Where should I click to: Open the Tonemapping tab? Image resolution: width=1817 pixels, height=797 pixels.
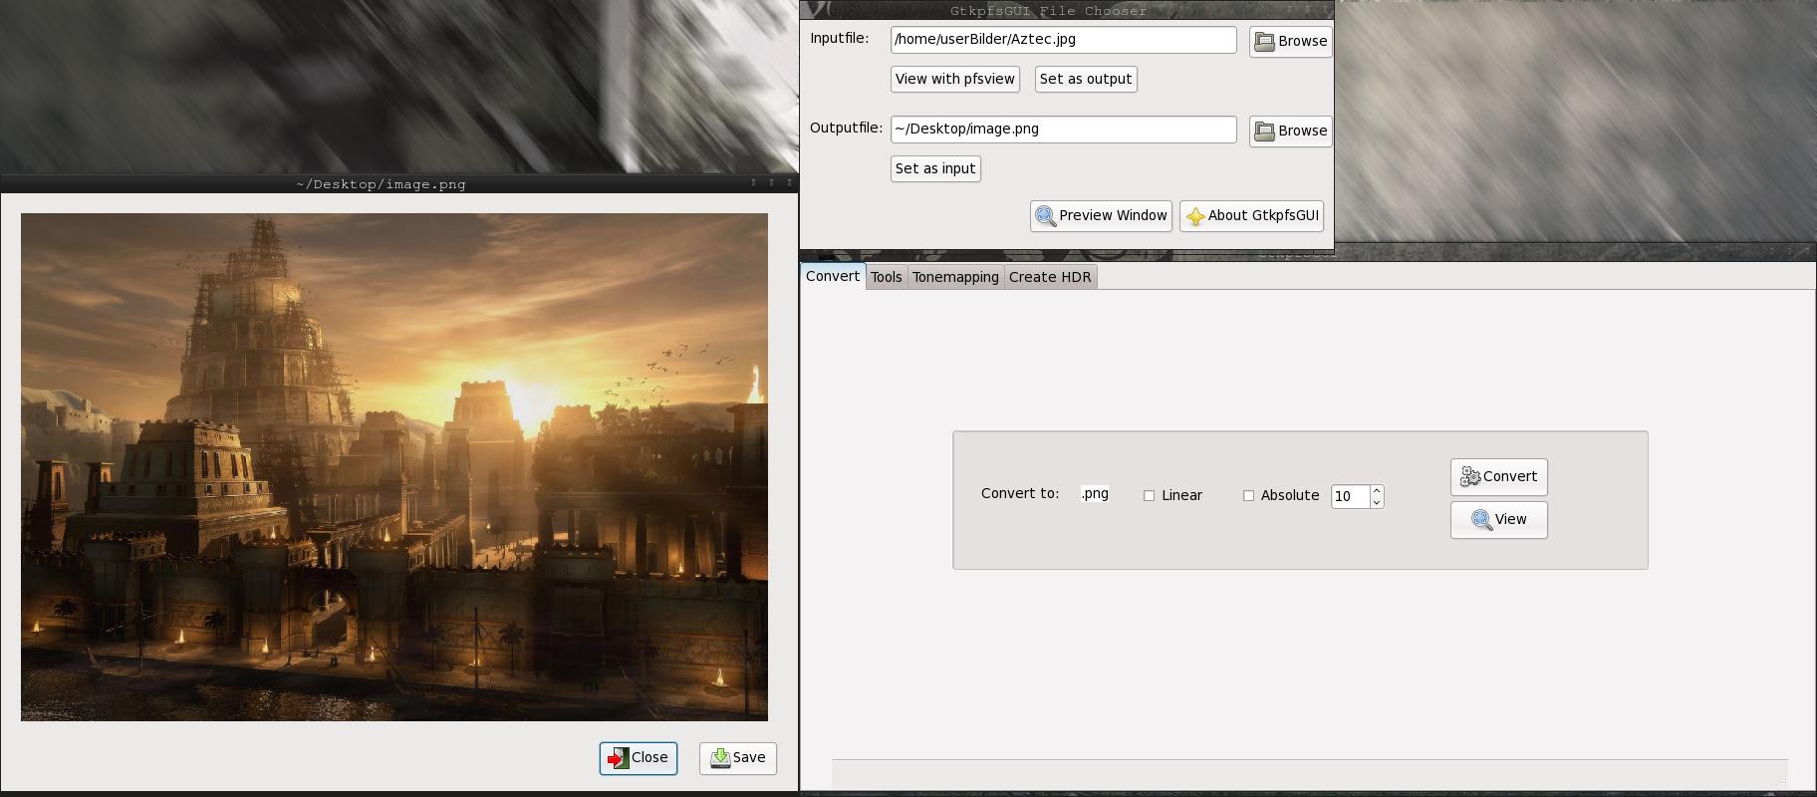(x=955, y=277)
